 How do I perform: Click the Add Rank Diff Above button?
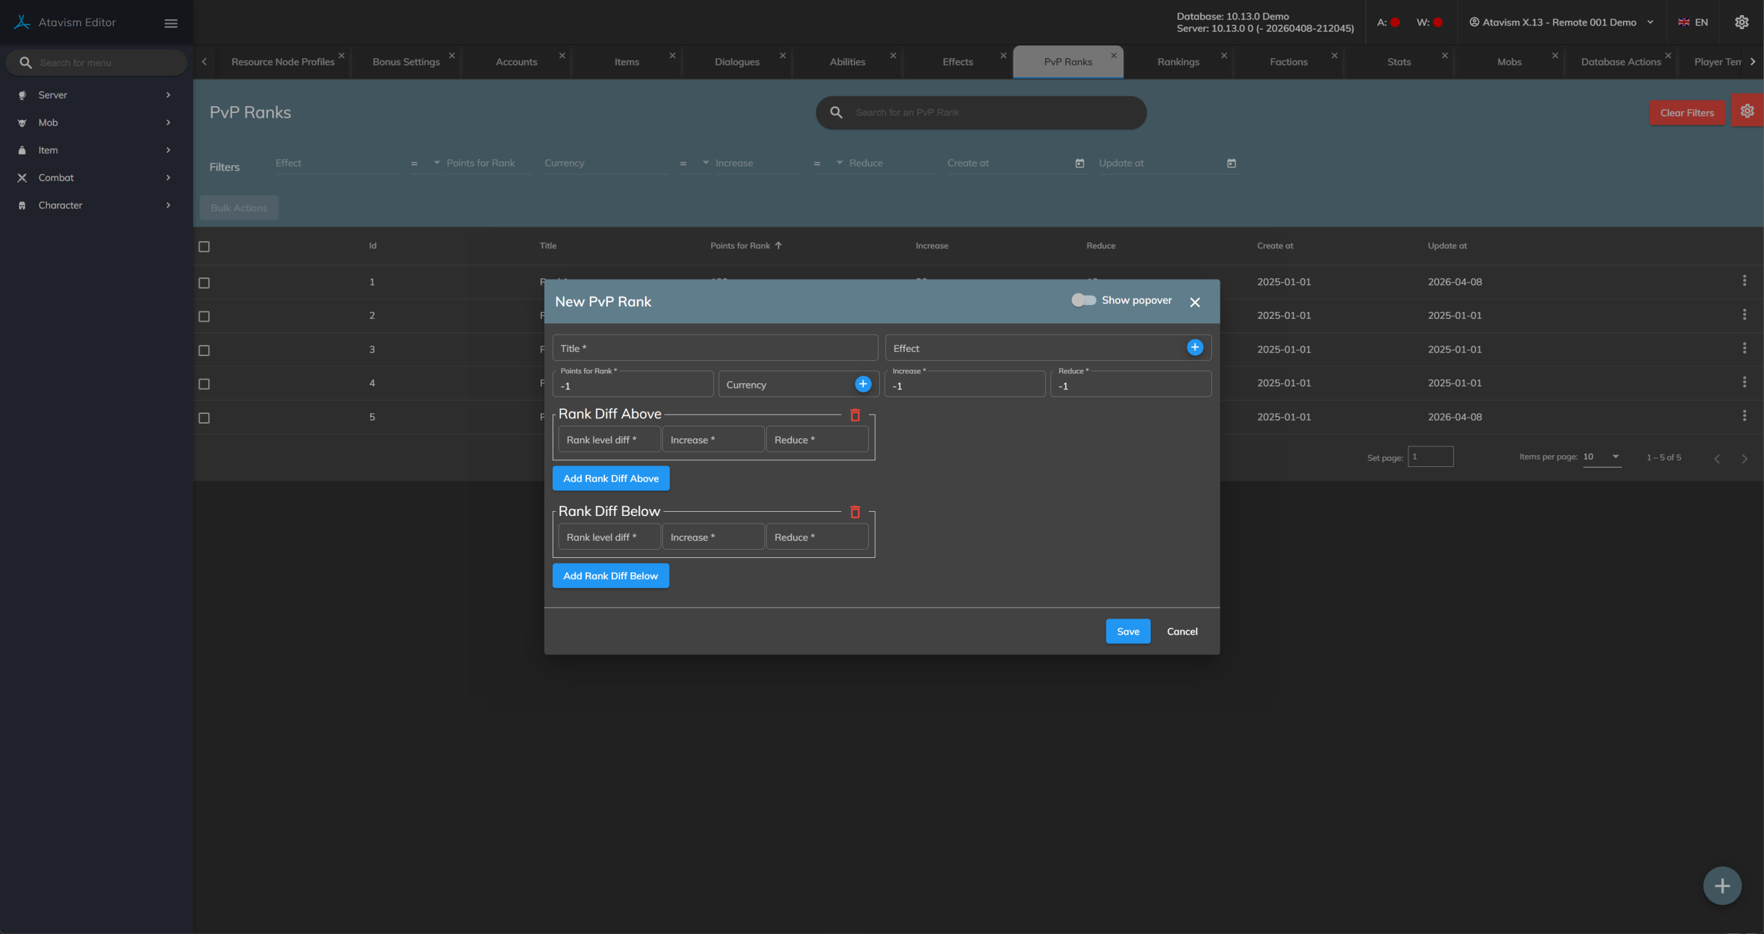(611, 479)
